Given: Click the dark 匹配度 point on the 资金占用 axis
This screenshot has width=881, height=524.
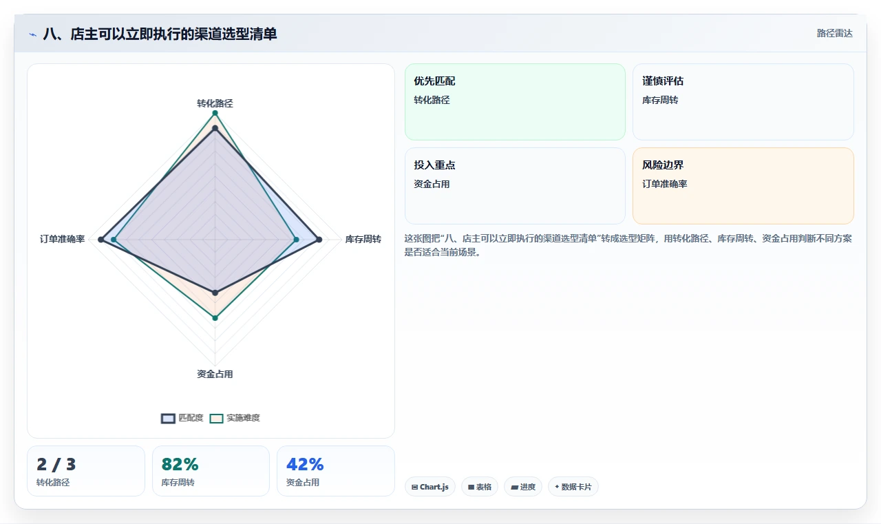Looking at the screenshot, I should point(215,293).
